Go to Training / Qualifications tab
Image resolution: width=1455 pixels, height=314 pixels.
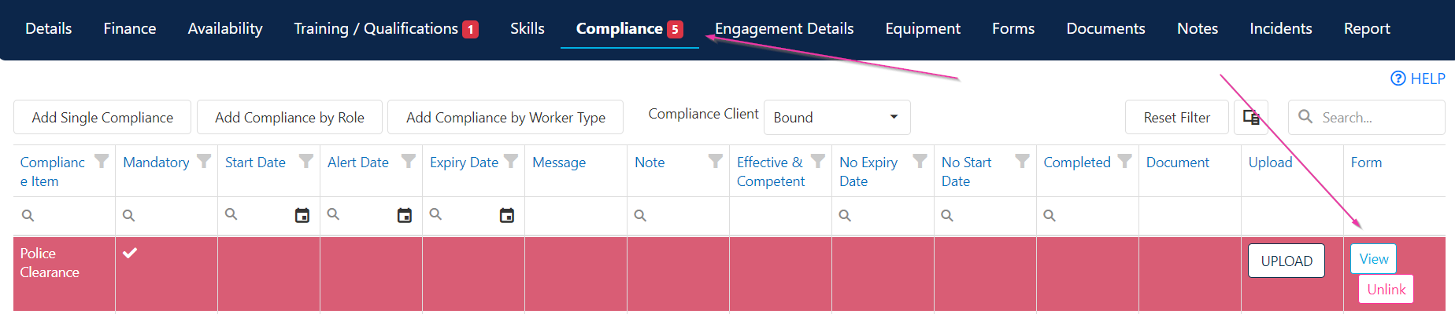point(386,29)
